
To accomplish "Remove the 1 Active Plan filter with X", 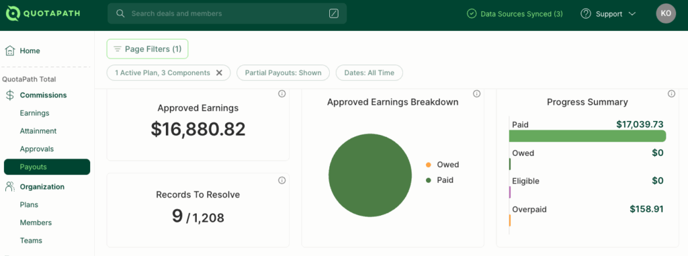I will pyautogui.click(x=220, y=73).
